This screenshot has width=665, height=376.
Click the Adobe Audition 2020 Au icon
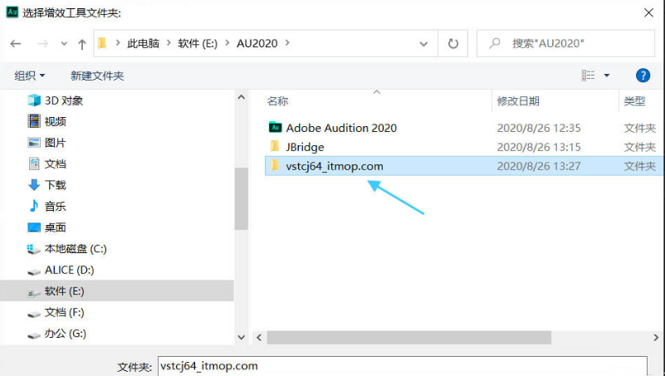click(276, 127)
